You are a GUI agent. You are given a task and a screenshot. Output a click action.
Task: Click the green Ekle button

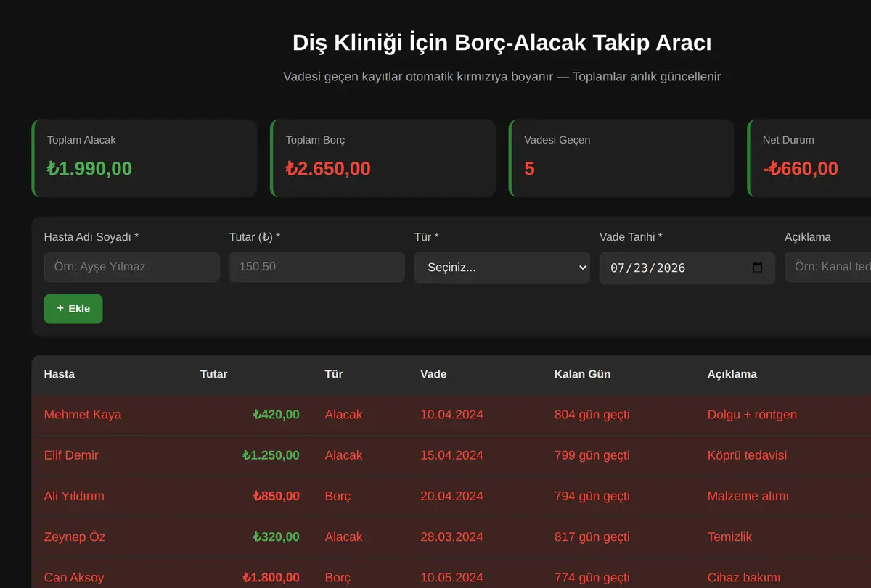pos(73,309)
